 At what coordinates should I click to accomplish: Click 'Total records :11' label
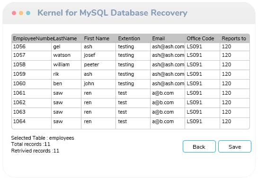tap(31, 144)
